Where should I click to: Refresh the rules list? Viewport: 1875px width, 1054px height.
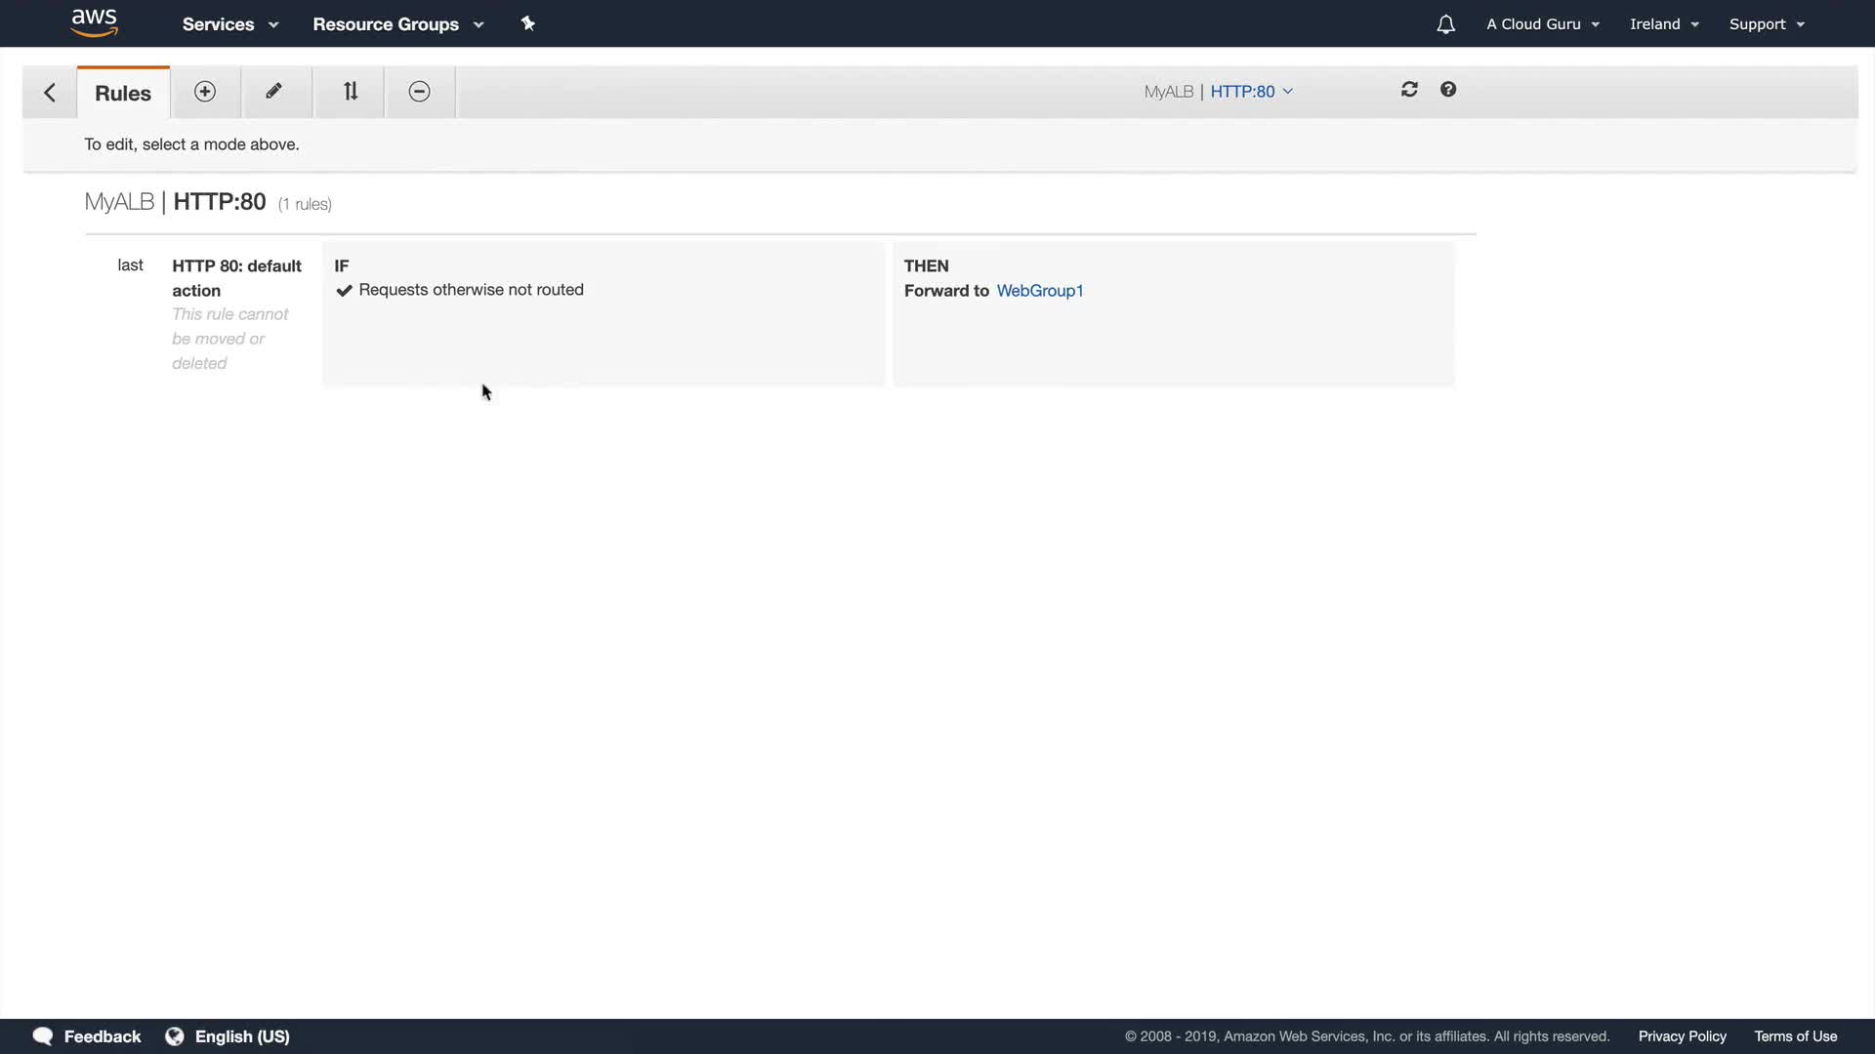click(1409, 90)
